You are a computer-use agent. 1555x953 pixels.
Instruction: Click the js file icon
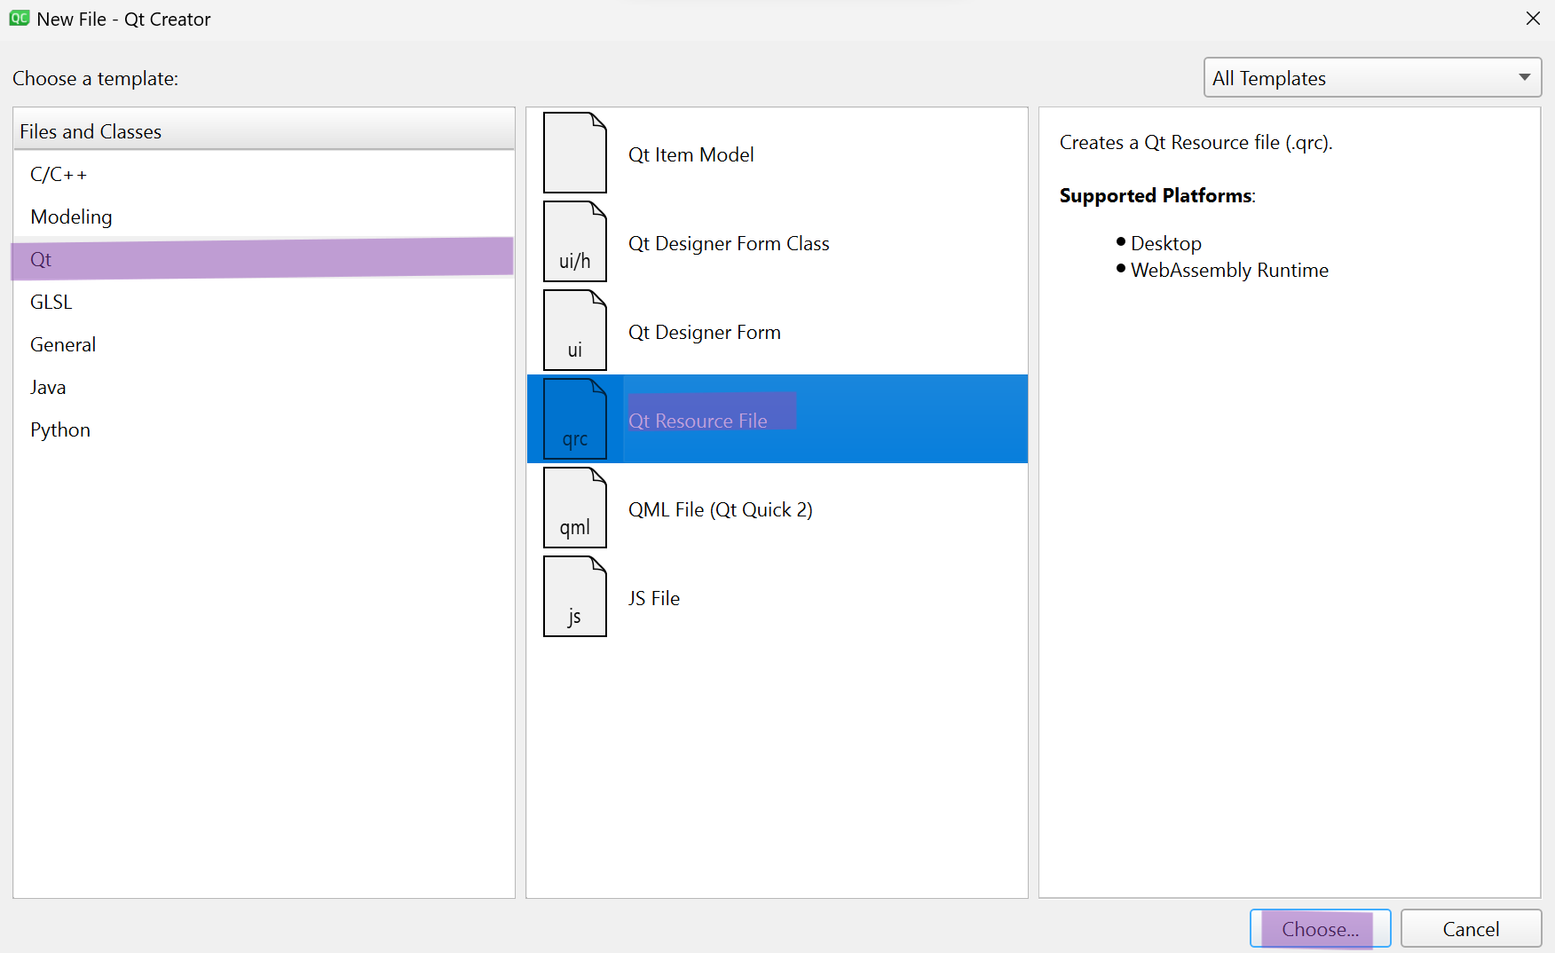pos(575,596)
